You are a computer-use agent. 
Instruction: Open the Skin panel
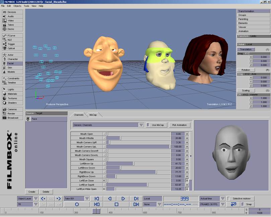12,68
